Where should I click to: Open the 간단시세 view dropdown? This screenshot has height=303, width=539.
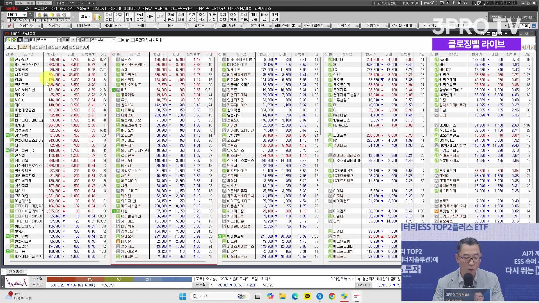(x=114, y=40)
